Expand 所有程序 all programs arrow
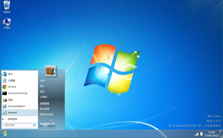Viewport: 223px width, 138px height. [3, 119]
